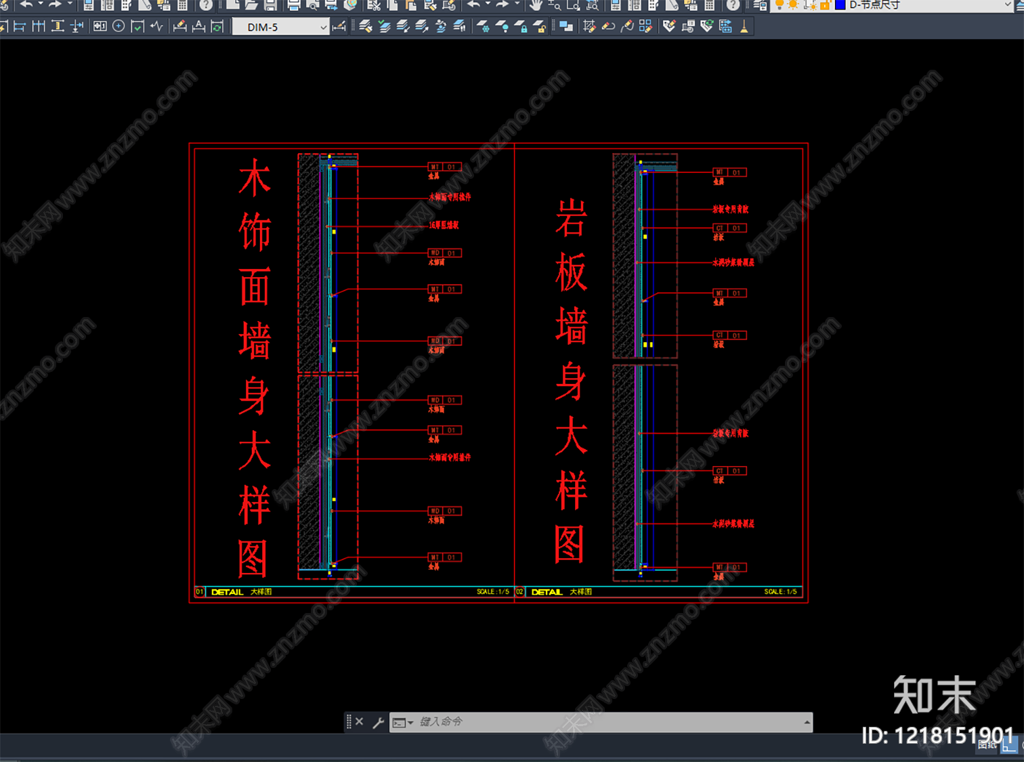The image size is (1024, 762).
Task: Select the hatch edit tool
Action: coord(589,26)
